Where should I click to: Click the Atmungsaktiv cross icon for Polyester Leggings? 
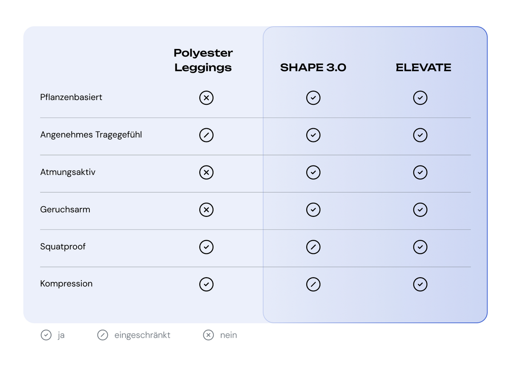[207, 173]
